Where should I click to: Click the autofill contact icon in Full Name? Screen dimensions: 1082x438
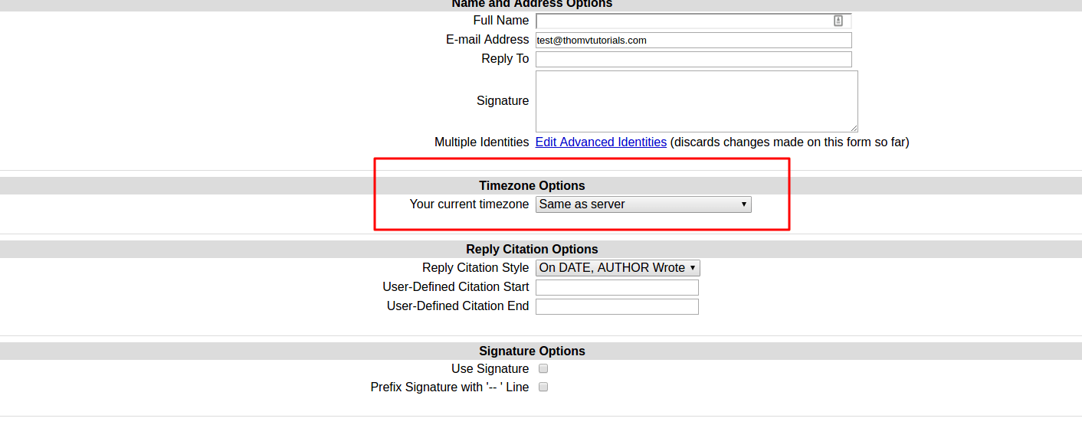pyautogui.click(x=838, y=21)
